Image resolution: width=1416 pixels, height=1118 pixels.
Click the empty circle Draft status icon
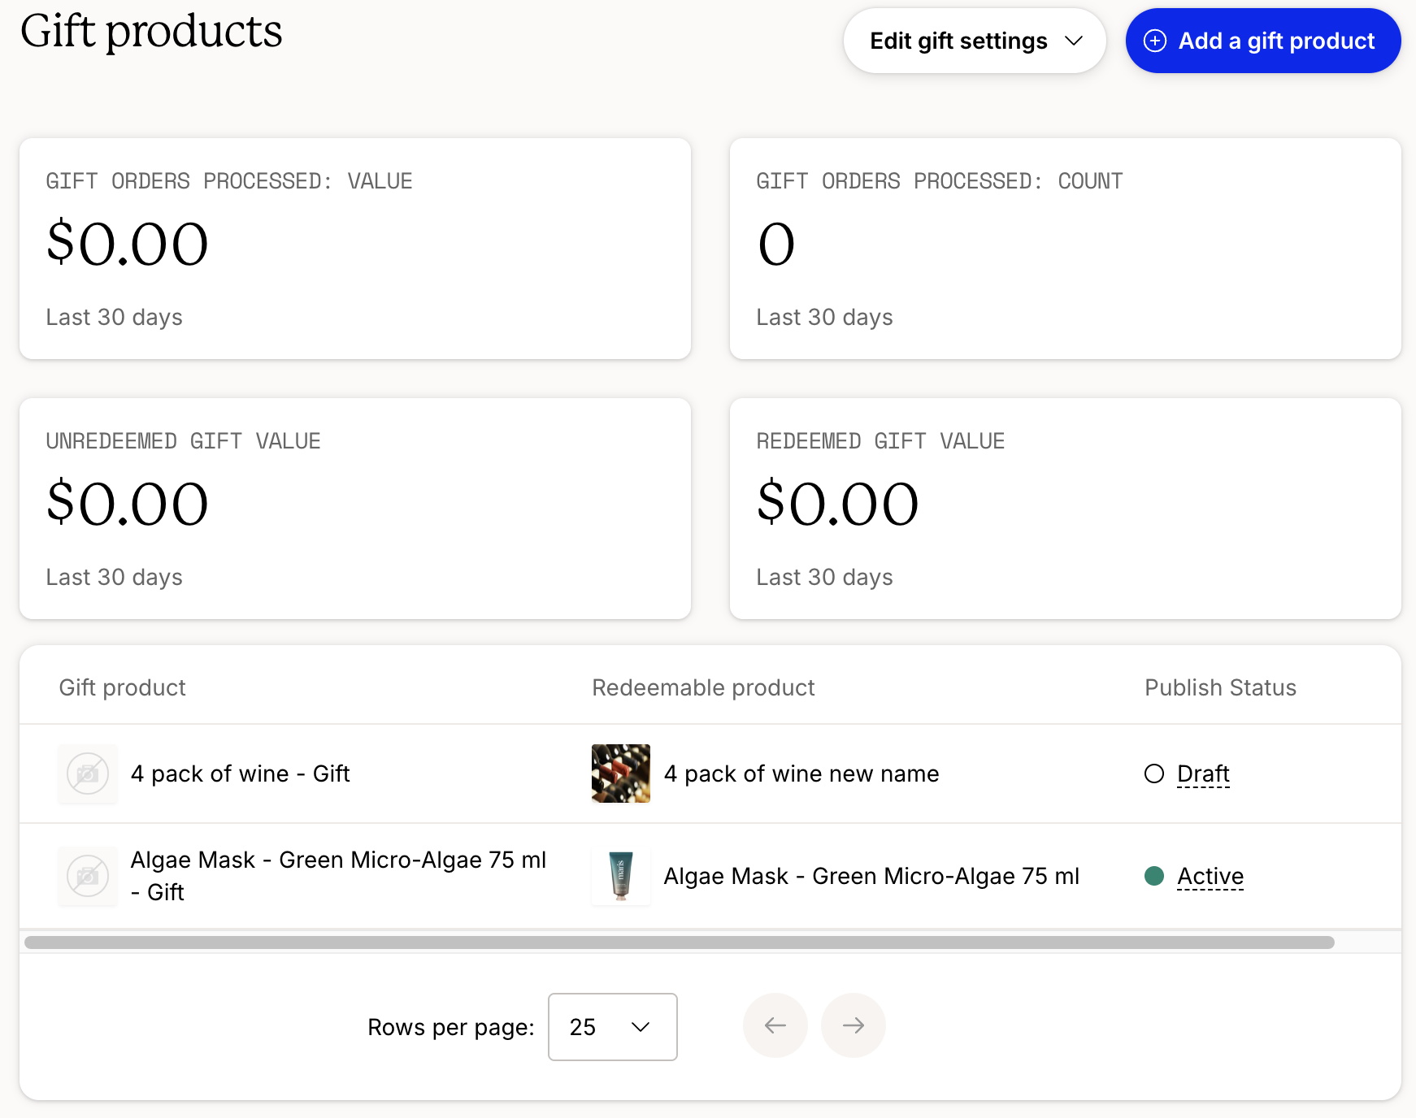pyautogui.click(x=1154, y=773)
